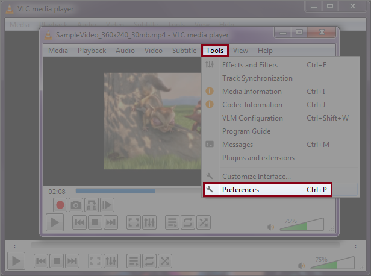Viewport: 371px width, 276px height.
Task: Open the Audio menu in front window
Action: pyautogui.click(x=125, y=51)
